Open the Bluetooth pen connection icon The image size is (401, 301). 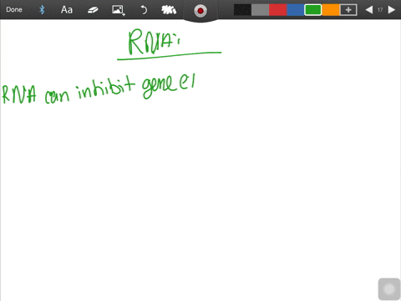pyautogui.click(x=42, y=10)
